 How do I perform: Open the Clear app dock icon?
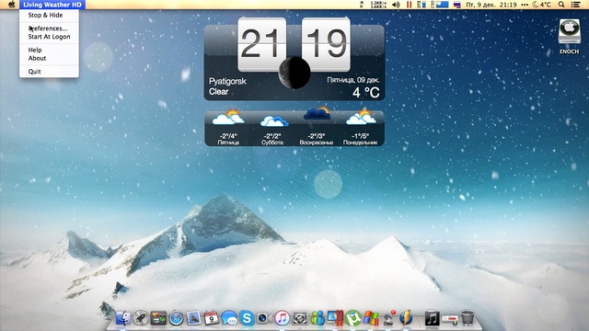pos(388,318)
